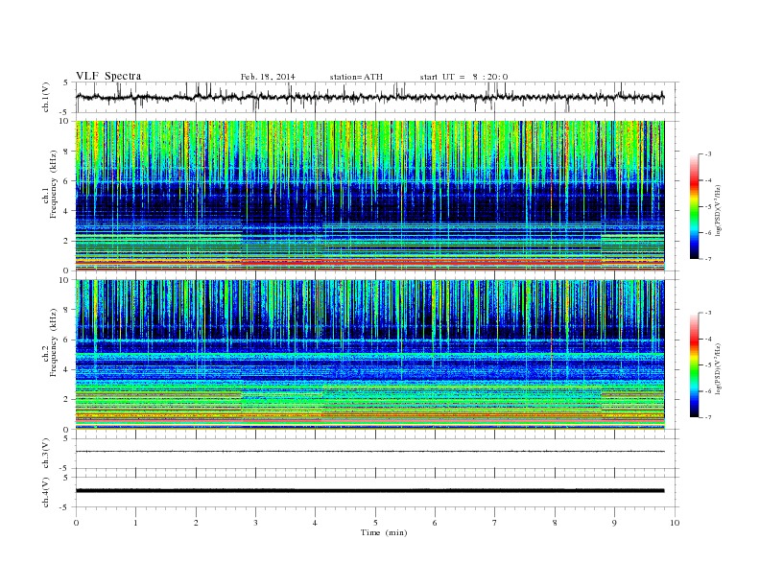Click the thick ch.4 voltage trace
Image resolution: width=760 pixels, height=587 pixels.
coord(369,491)
